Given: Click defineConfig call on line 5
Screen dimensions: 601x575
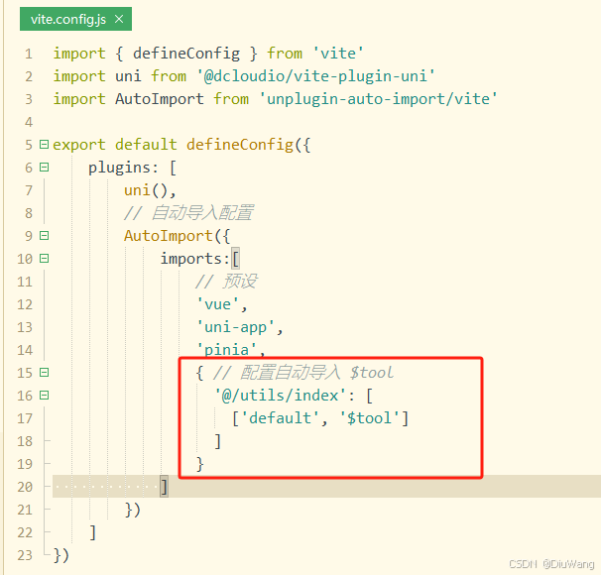Looking at the screenshot, I should (x=240, y=145).
